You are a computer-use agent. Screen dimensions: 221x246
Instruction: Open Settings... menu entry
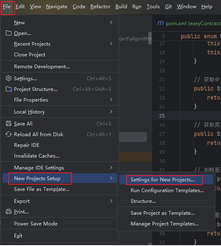click(x=60, y=78)
